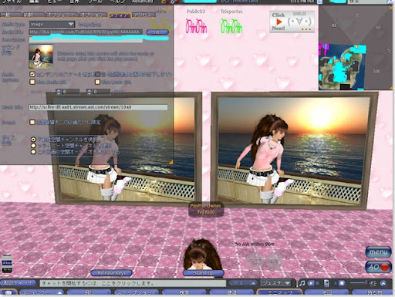Image resolution: width=395 pixels, height=297 pixels.
Task: Click the Set button beside media URL
Action: 157,32
